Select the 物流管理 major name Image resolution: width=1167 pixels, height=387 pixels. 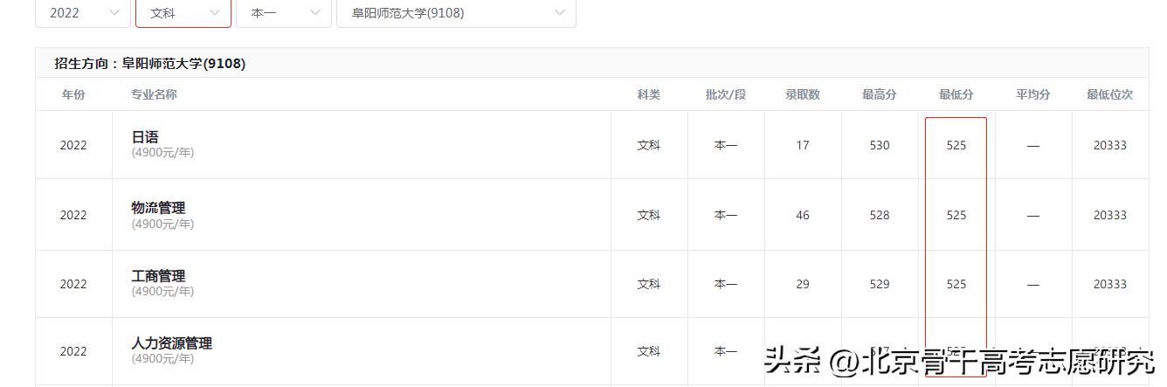click(x=158, y=208)
